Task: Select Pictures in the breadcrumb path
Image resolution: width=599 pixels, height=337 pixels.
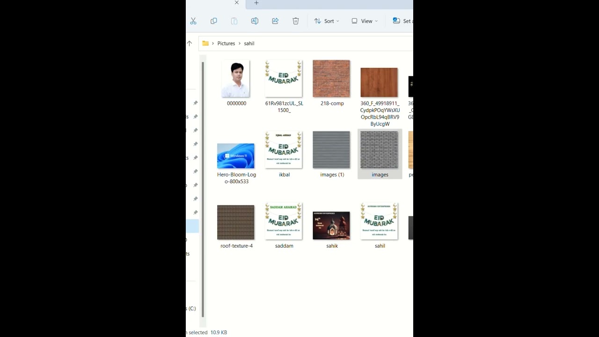Action: click(226, 43)
